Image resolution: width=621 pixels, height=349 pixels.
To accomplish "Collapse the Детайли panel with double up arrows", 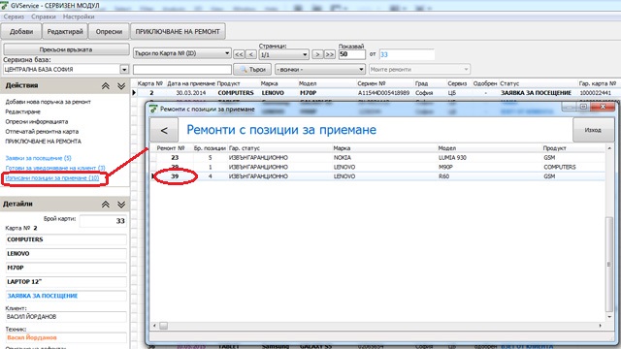I will pyautogui.click(x=106, y=205).
